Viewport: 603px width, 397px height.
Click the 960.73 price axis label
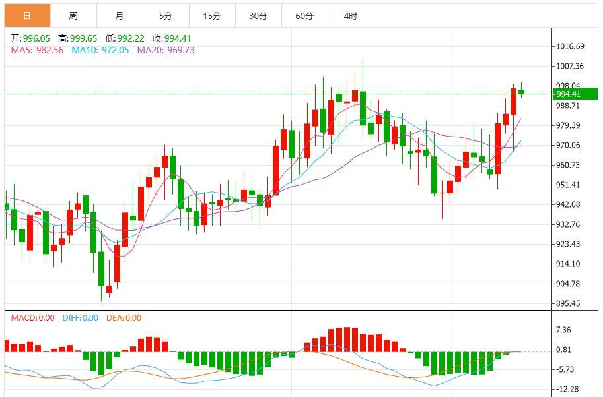pyautogui.click(x=568, y=165)
